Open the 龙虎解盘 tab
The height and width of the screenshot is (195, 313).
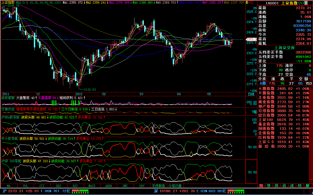tap(159, 186)
